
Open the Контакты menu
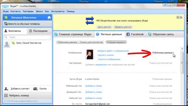pyautogui.click(x=16, y=11)
